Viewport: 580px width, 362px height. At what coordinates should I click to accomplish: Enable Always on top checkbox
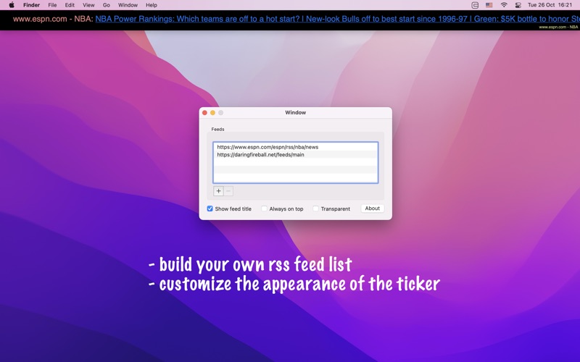(x=264, y=209)
